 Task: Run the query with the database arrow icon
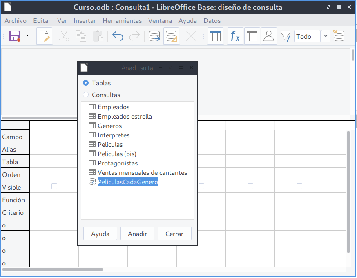click(154, 36)
